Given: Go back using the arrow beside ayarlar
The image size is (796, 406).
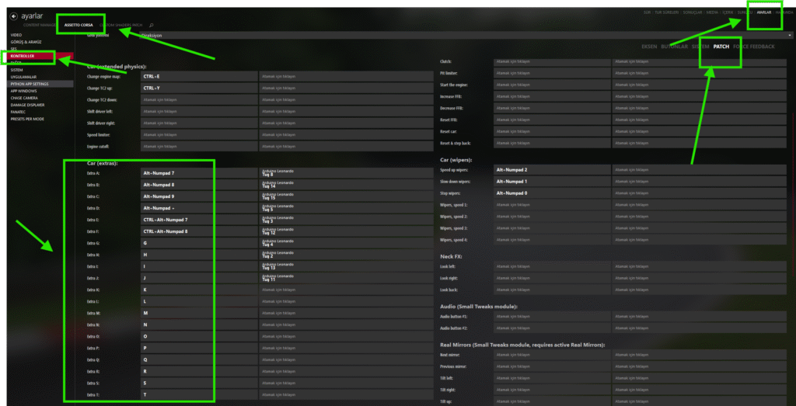Looking at the screenshot, I should [x=13, y=16].
